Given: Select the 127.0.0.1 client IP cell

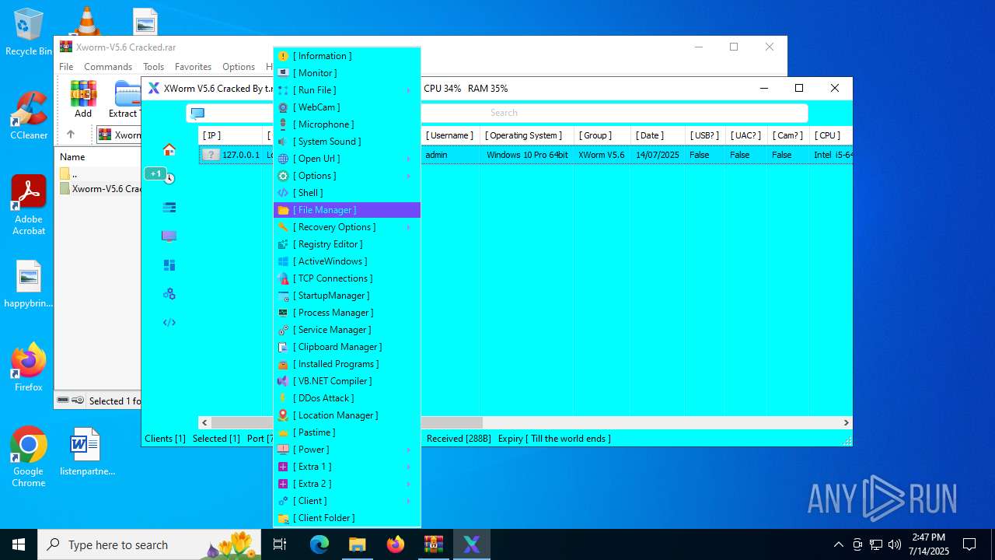Looking at the screenshot, I should click(x=232, y=155).
